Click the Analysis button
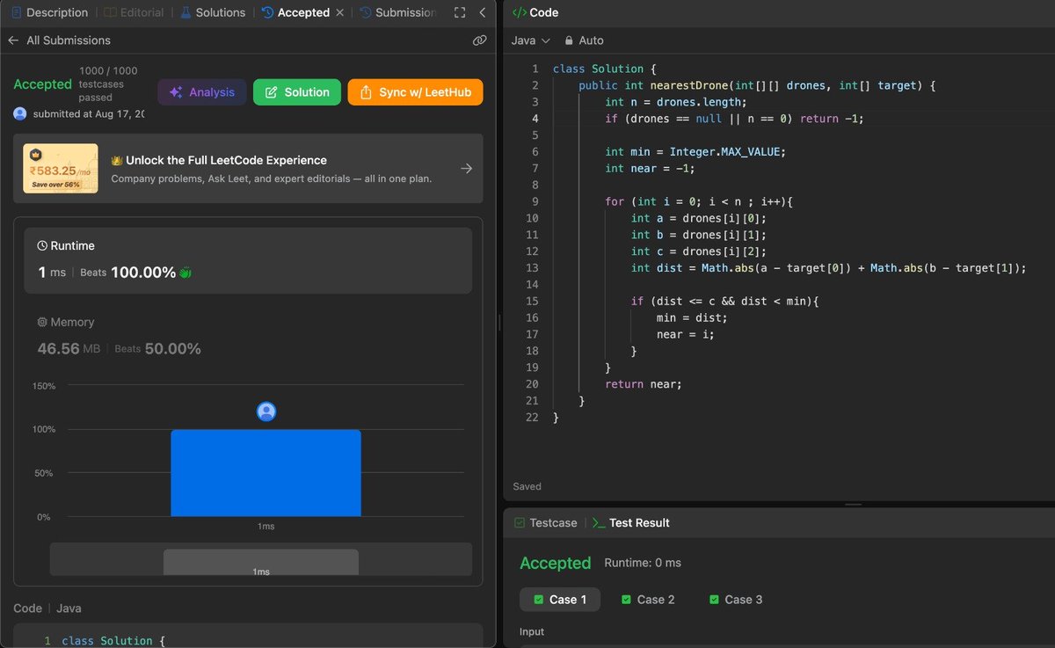 pos(202,92)
